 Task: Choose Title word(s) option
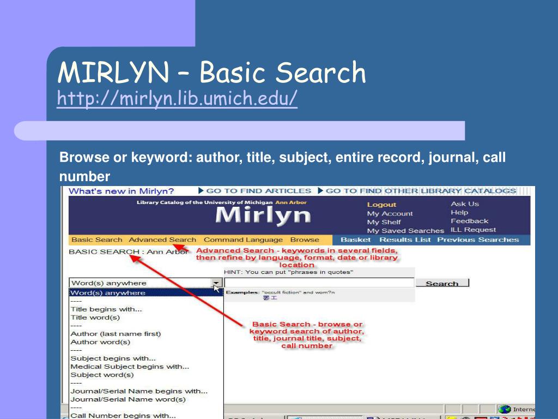[95, 318]
